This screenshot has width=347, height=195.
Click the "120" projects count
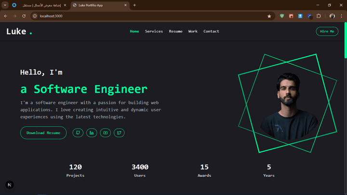(76, 167)
